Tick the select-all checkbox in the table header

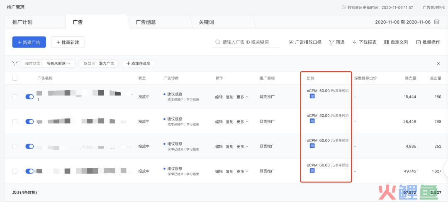point(15,78)
